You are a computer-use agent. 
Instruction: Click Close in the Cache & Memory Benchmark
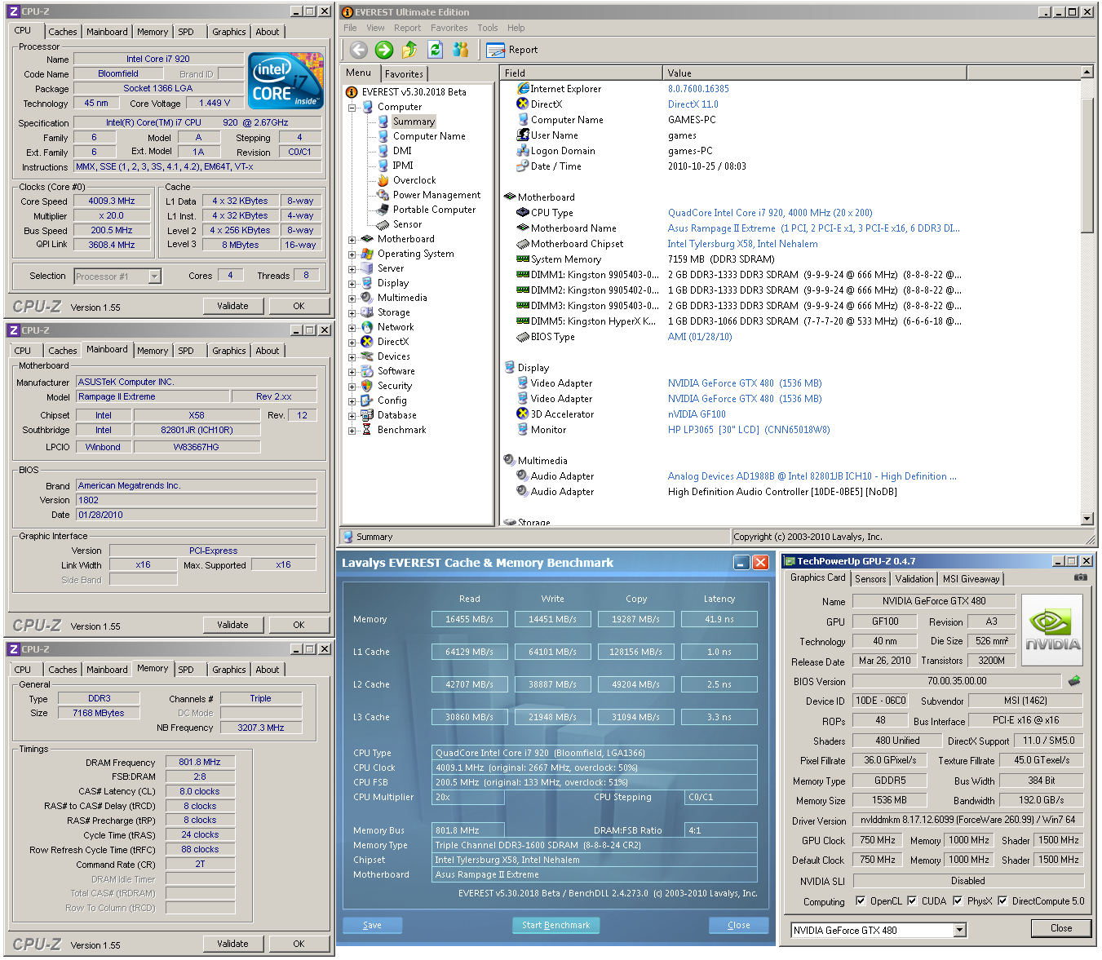point(739,925)
